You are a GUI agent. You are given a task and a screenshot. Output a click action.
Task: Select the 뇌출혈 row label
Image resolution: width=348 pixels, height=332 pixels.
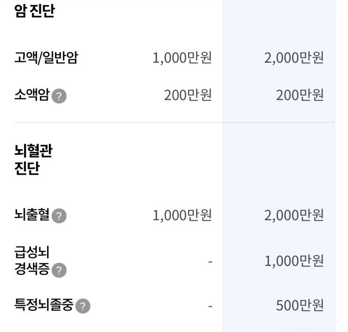[x=31, y=215]
